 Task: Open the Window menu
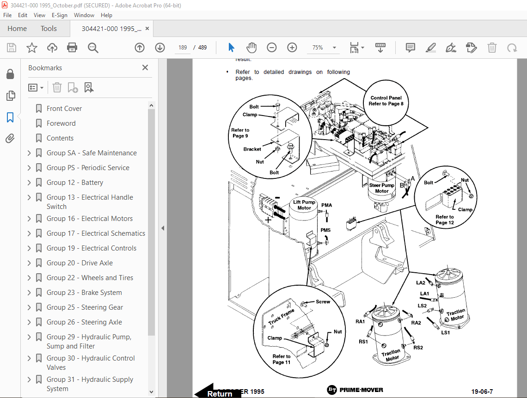click(84, 15)
